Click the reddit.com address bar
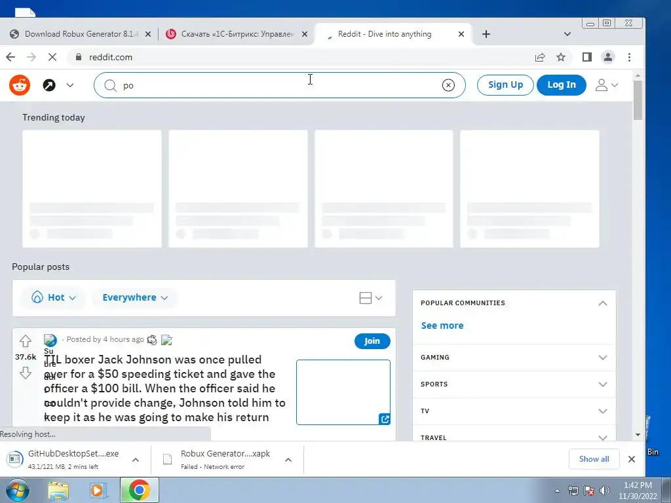The image size is (671, 503). click(x=299, y=57)
